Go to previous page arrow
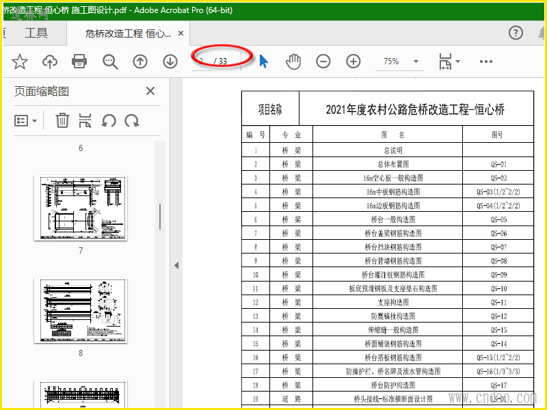The height and width of the screenshot is (410, 547). 140,61
